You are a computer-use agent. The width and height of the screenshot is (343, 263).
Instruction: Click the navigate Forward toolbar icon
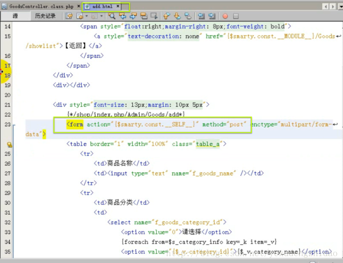point(94,16)
